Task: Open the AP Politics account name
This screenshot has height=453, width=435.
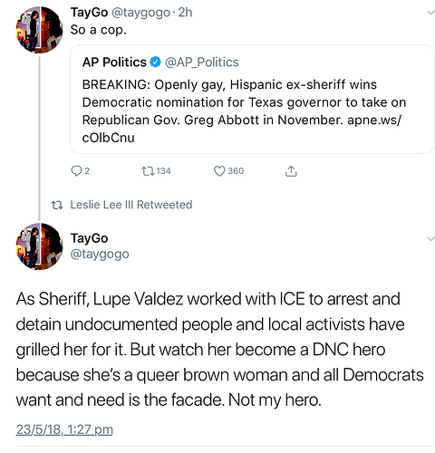Action: 114,63
